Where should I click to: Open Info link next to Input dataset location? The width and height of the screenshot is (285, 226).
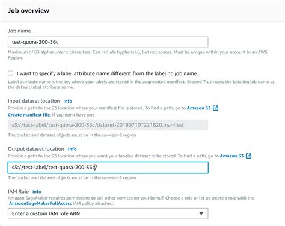67,101
